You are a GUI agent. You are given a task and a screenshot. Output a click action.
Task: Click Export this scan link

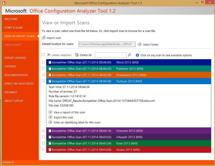pyautogui.click(x=63, y=117)
